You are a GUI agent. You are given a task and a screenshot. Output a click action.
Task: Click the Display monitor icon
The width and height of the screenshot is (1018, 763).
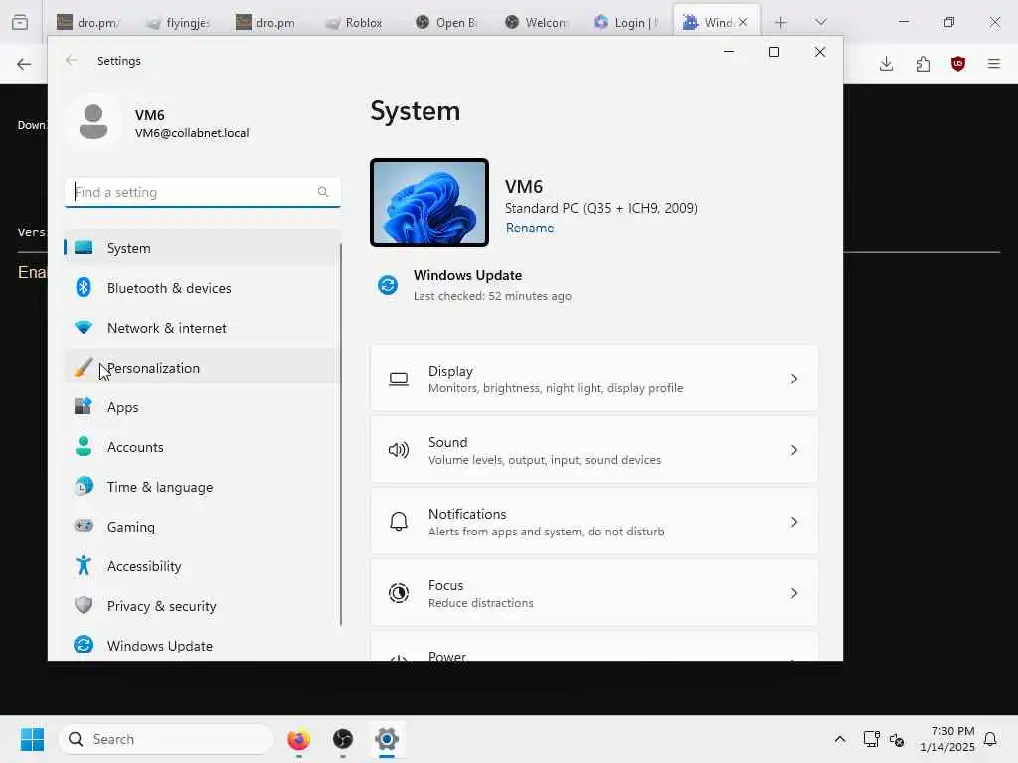(x=398, y=379)
